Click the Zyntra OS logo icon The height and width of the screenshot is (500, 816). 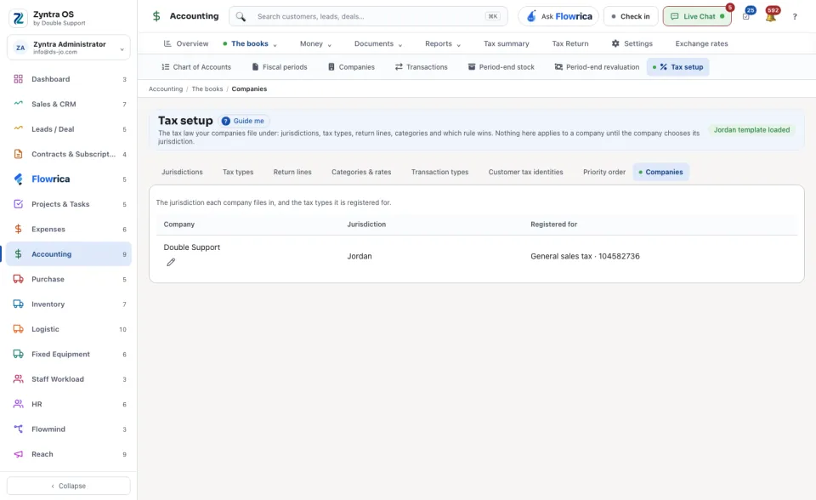pyautogui.click(x=18, y=18)
